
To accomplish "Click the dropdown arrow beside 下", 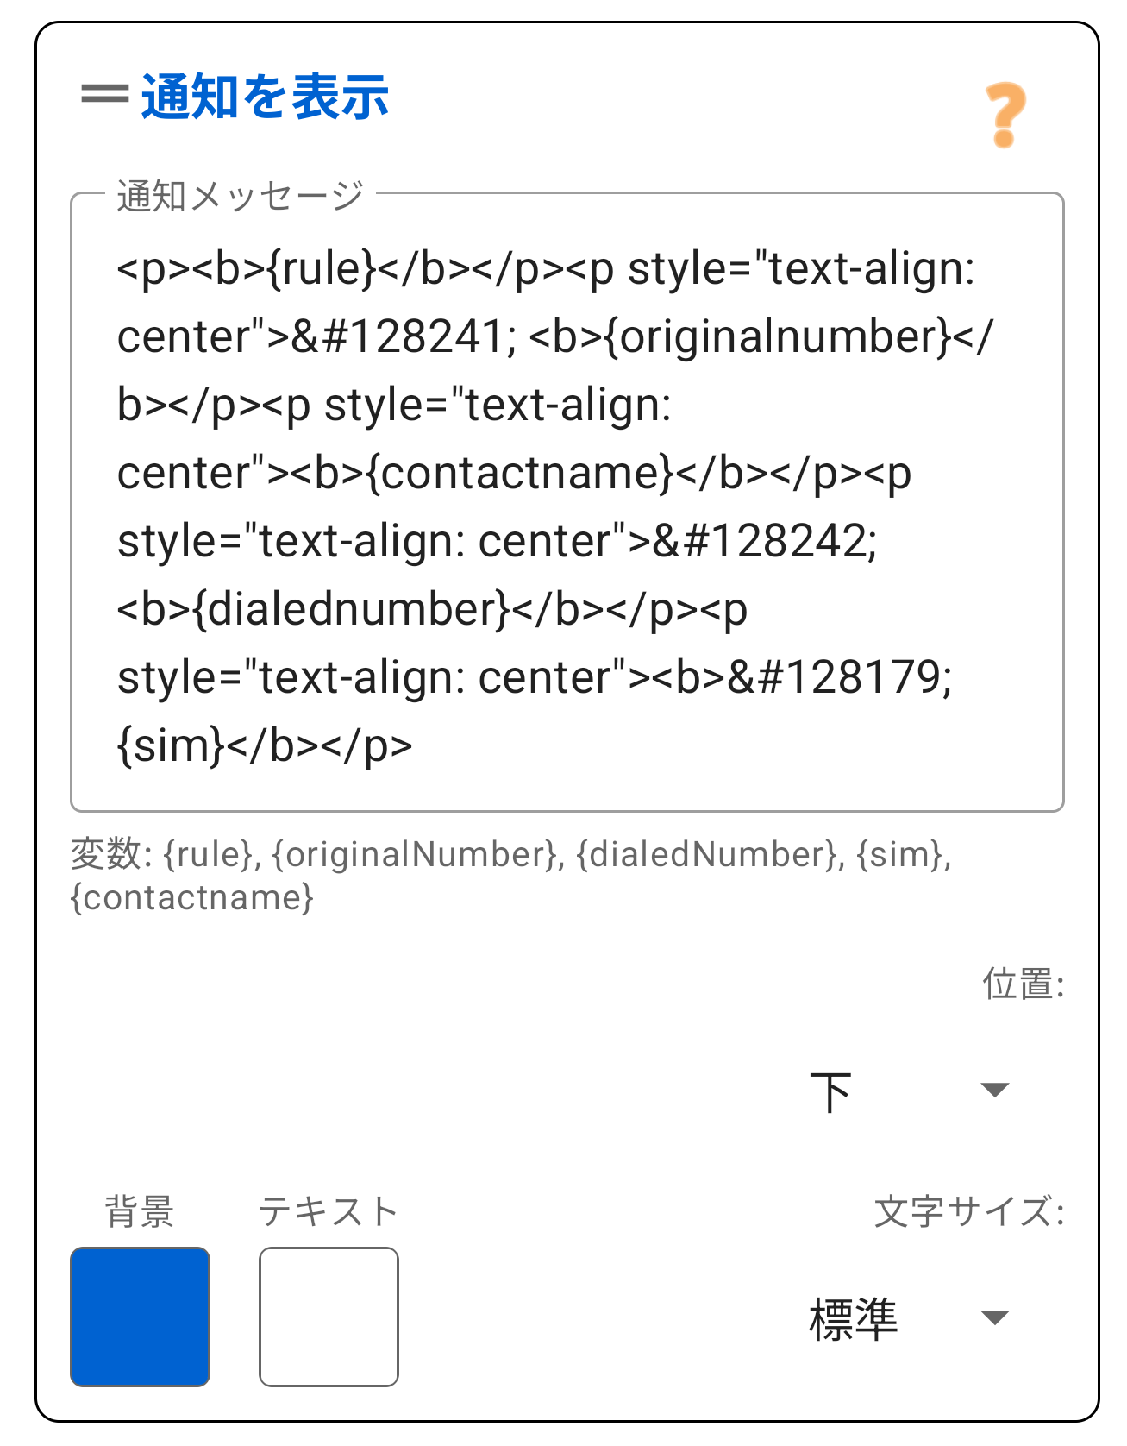I will (x=993, y=1087).
